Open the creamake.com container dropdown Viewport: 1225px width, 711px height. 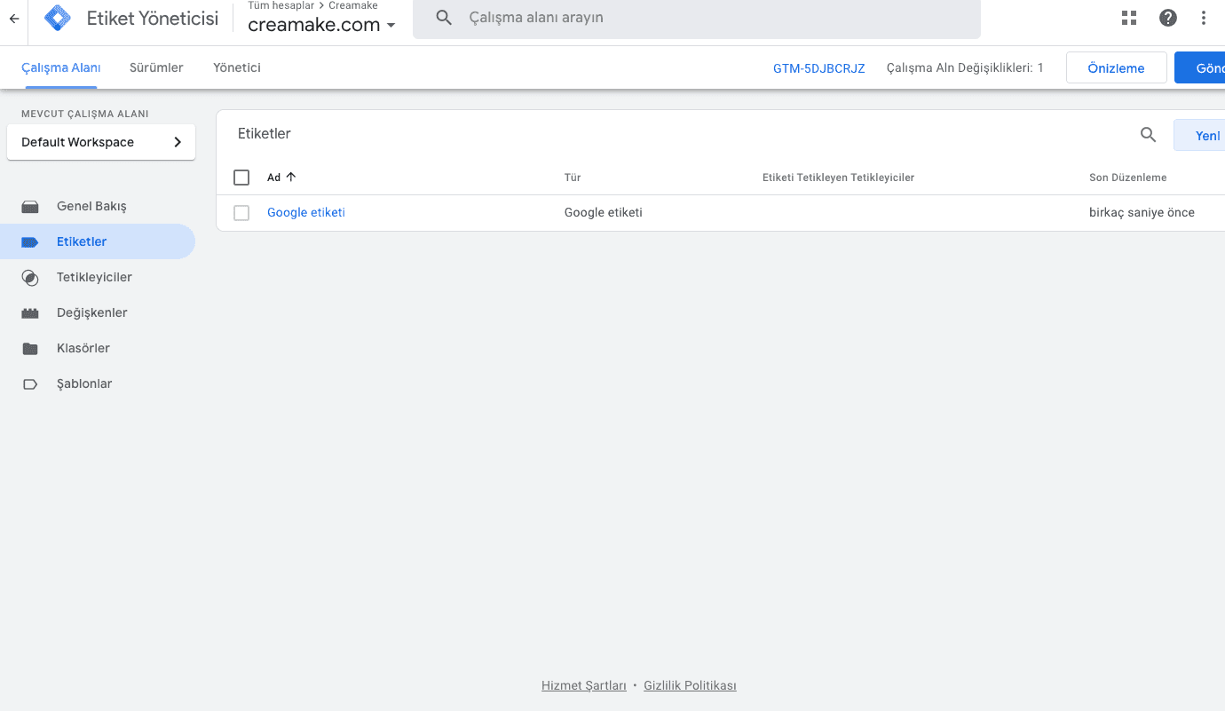point(322,25)
